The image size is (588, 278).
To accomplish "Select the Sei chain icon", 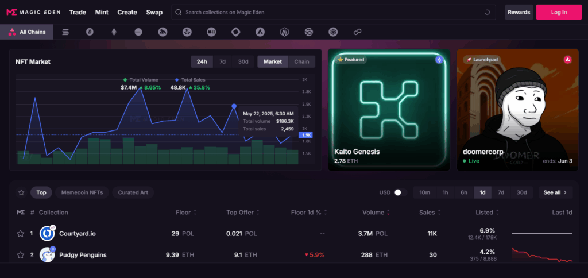I will (x=308, y=32).
